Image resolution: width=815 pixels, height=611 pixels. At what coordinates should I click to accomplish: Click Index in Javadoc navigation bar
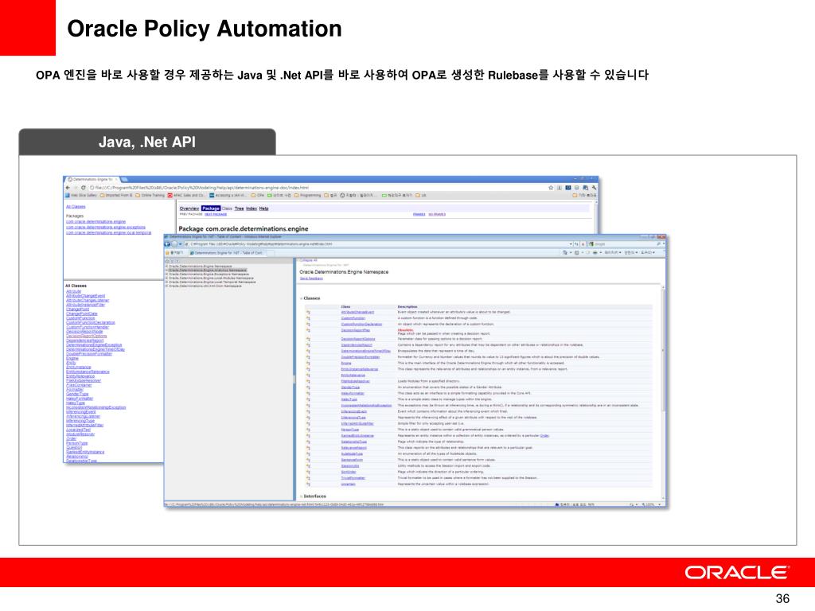pos(251,208)
